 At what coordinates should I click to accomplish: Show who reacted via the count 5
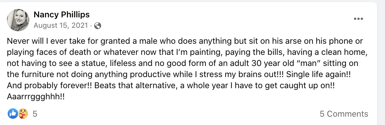pos(35,114)
